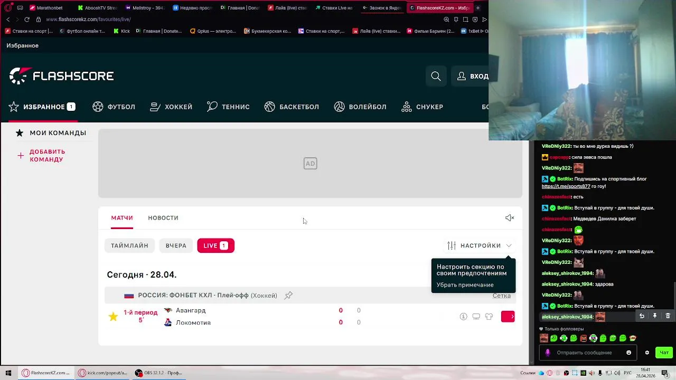Open the РОССИЯ: ФОНБЕТ КХЛ league link
The image size is (676, 380).
pos(193,296)
